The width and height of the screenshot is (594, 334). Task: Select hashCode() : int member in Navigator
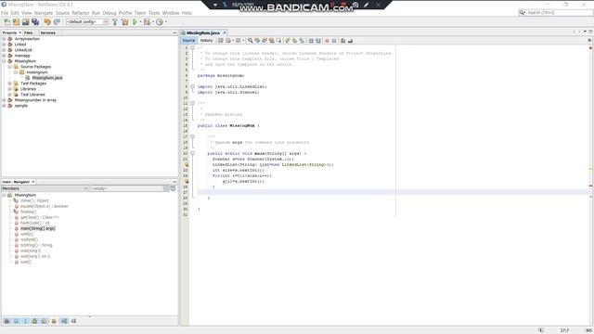(x=35, y=223)
